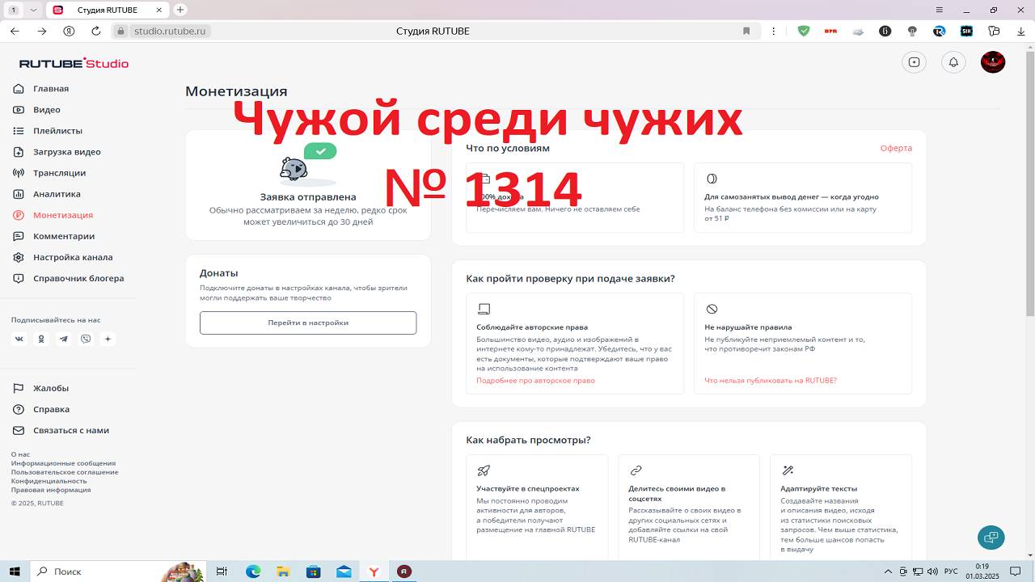The width and height of the screenshot is (1035, 582).
Task: Open File Explorer from the taskbar
Action: pos(283,571)
